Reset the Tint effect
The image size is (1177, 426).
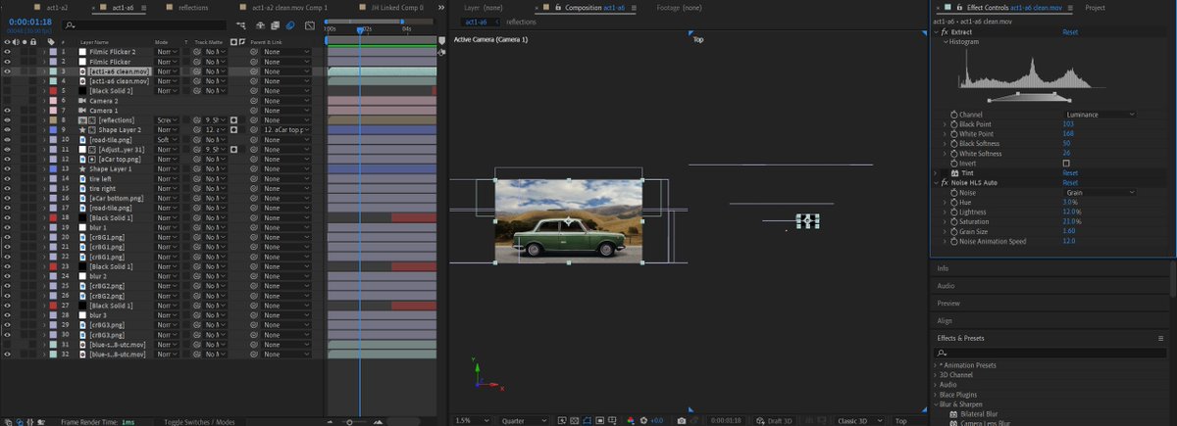1070,172
